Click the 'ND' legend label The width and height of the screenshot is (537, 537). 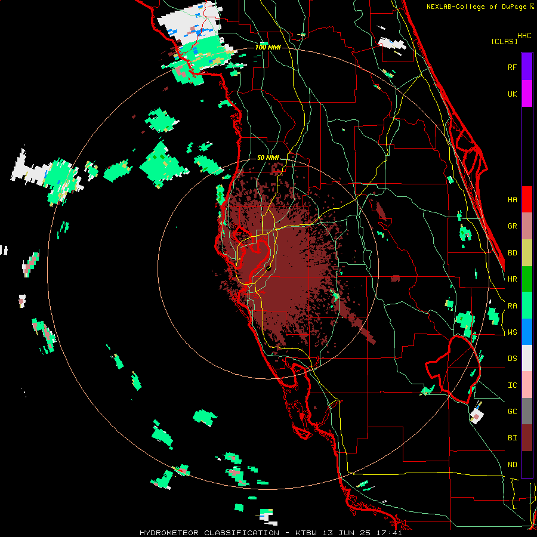coord(512,465)
